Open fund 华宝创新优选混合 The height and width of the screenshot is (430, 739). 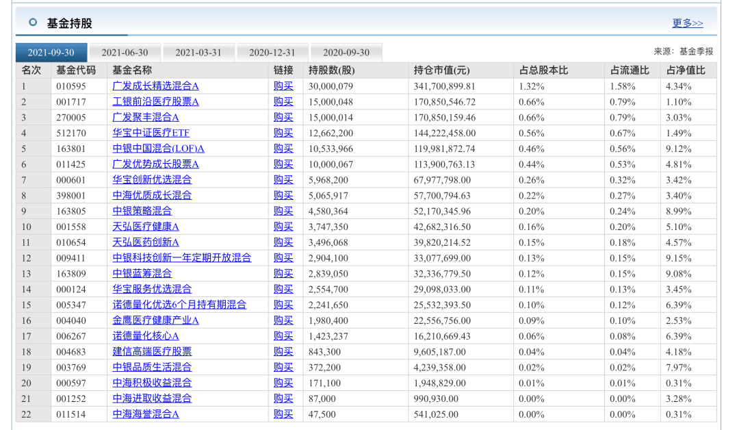(152, 179)
